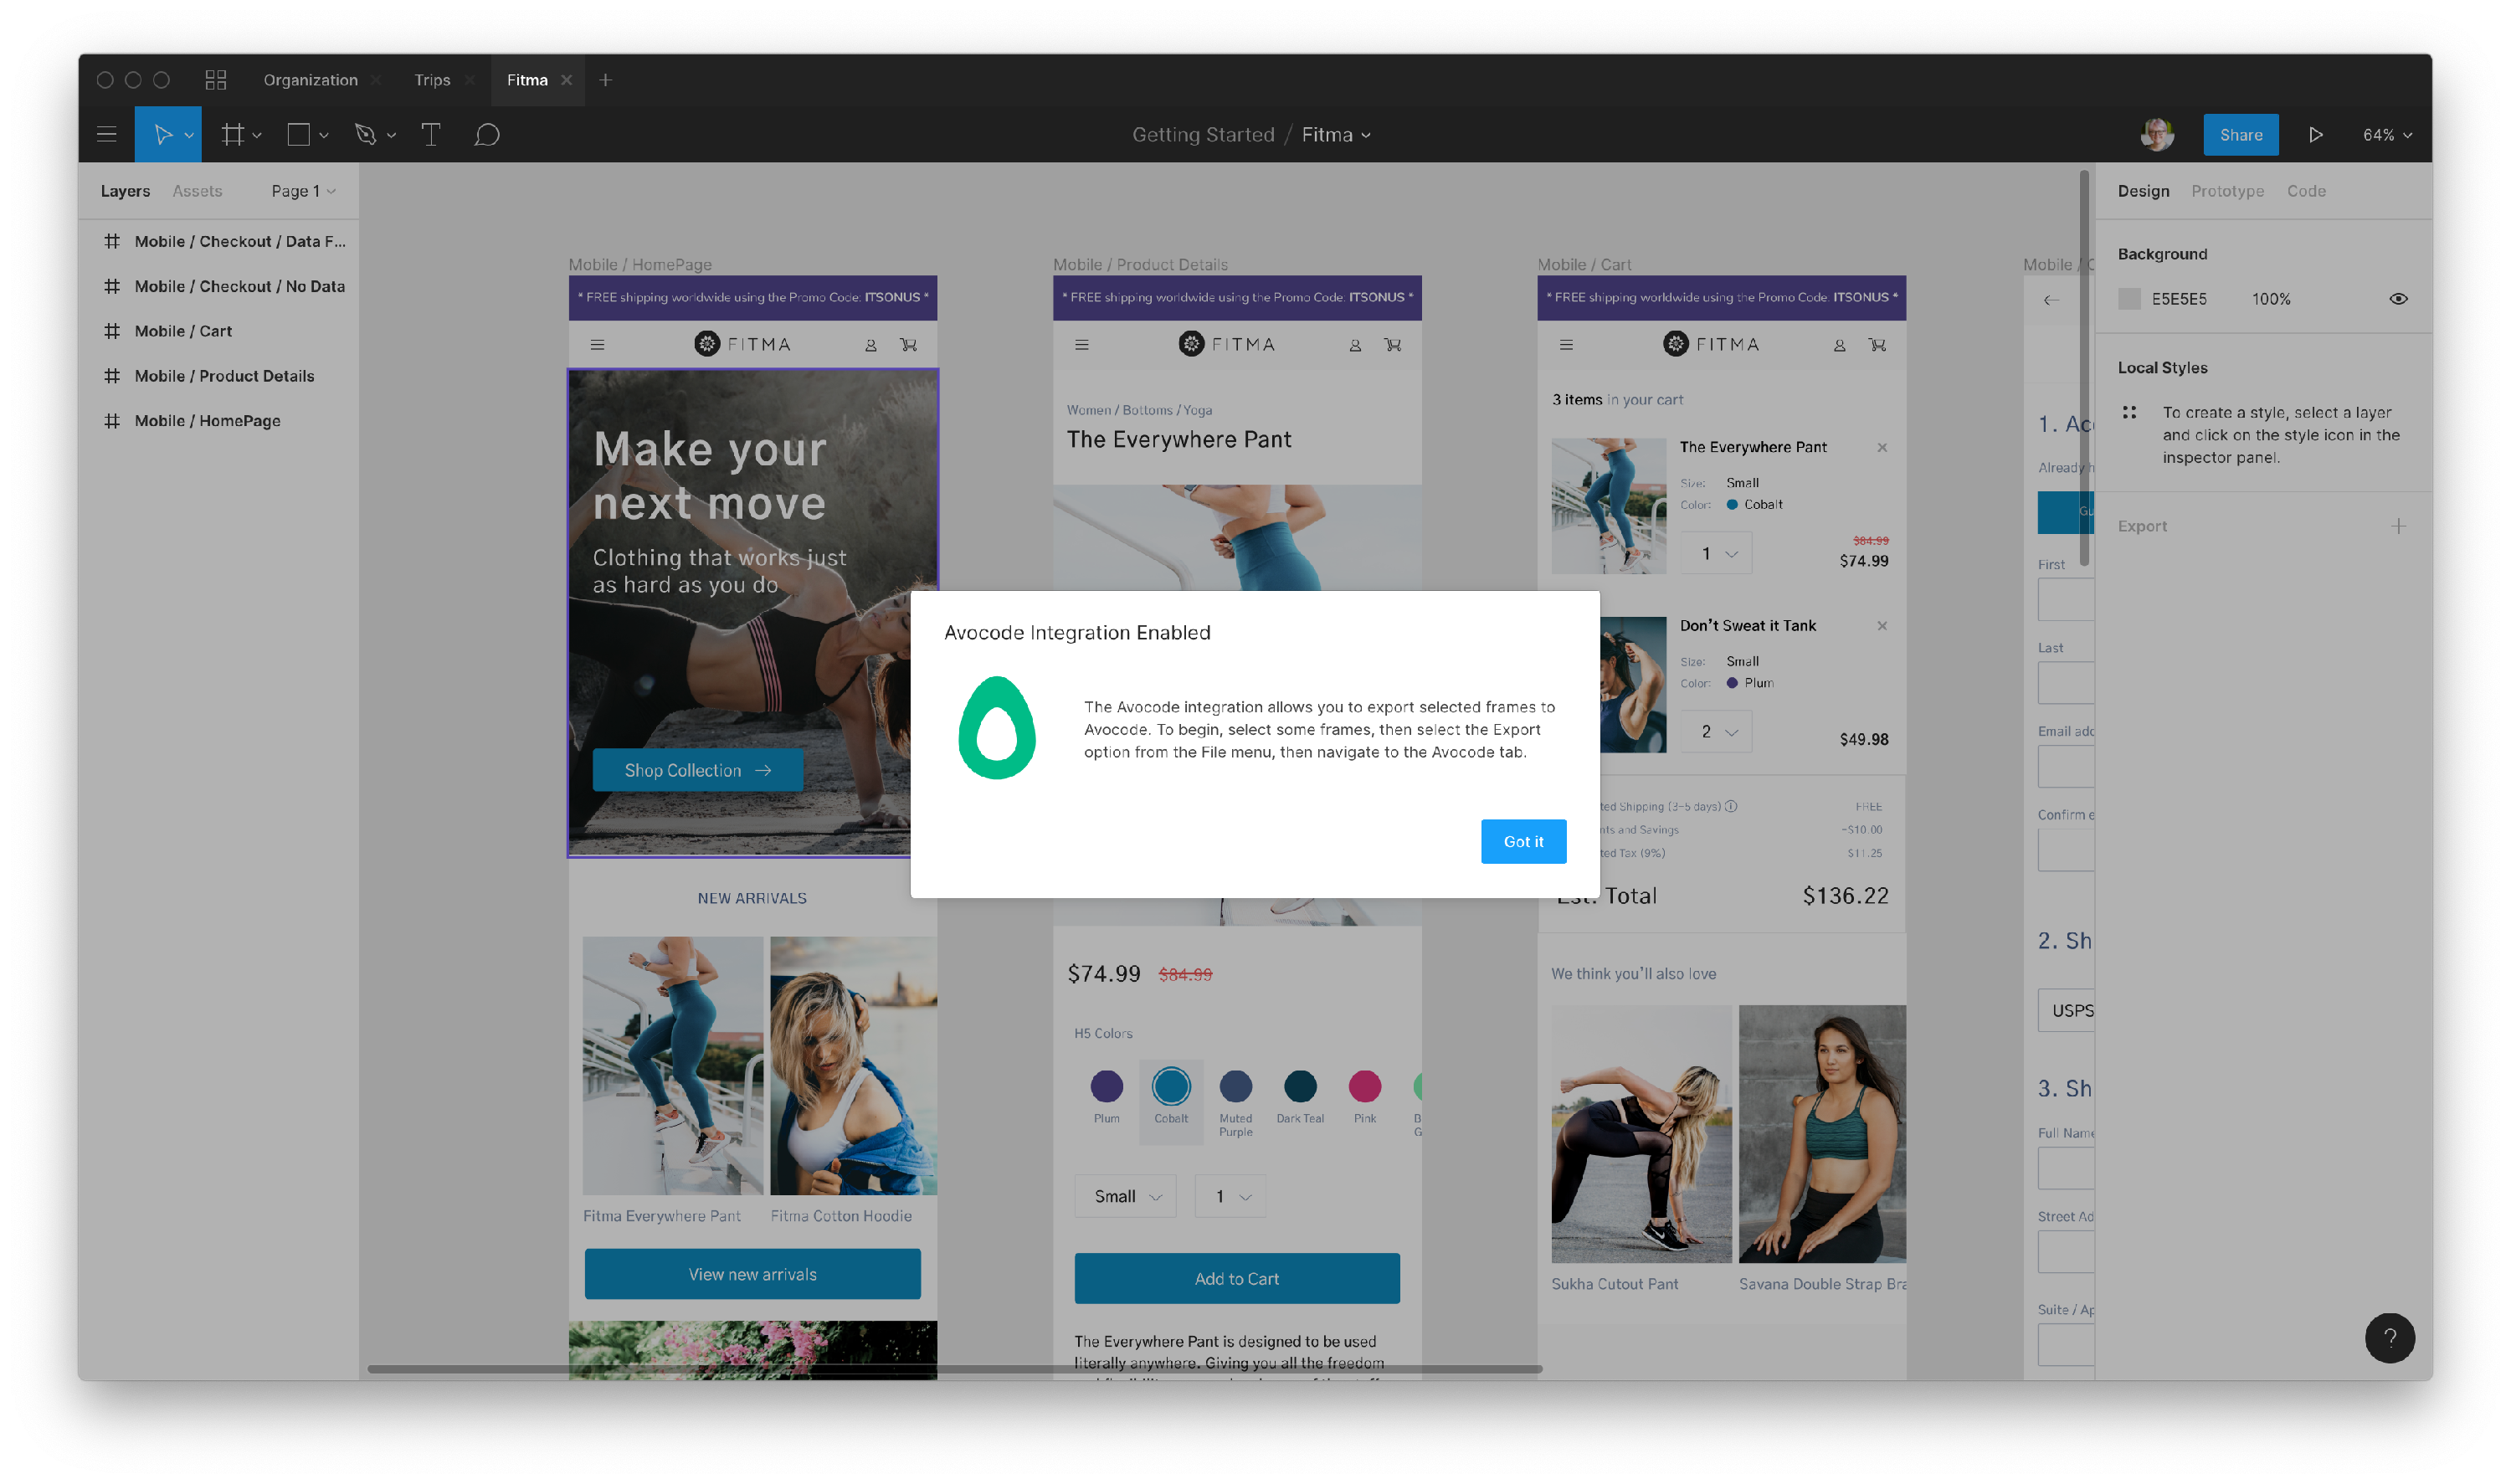Open quantity 1 dropdown in Product Details
Viewport: 2511px width, 1484px height.
pos(1230,1196)
